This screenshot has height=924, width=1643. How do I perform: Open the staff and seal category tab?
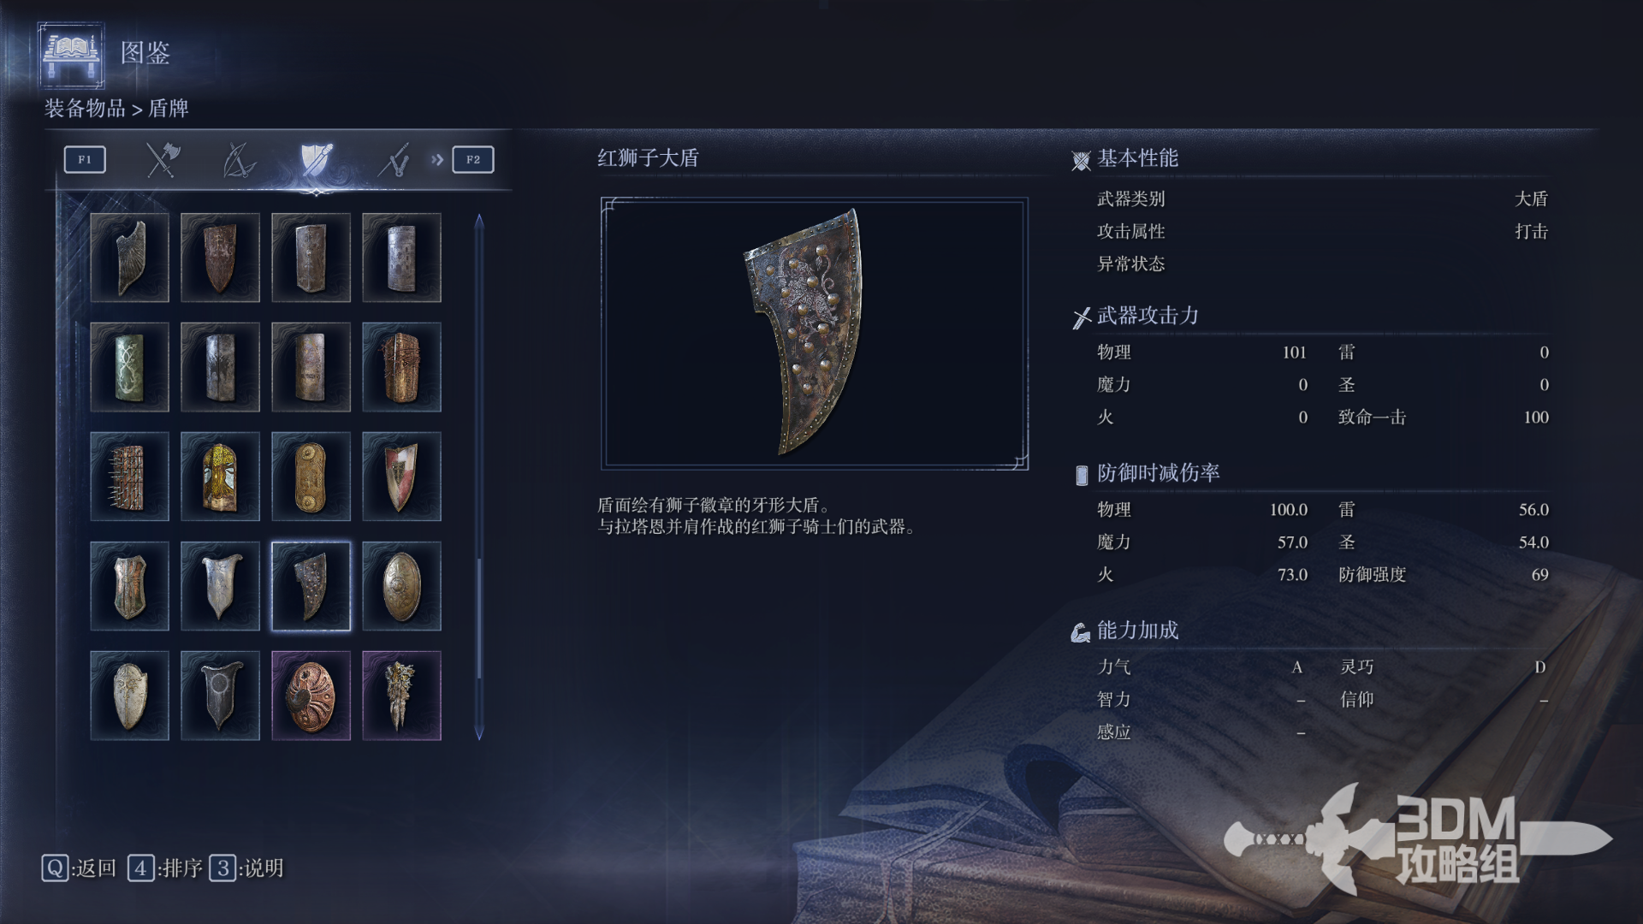(394, 160)
